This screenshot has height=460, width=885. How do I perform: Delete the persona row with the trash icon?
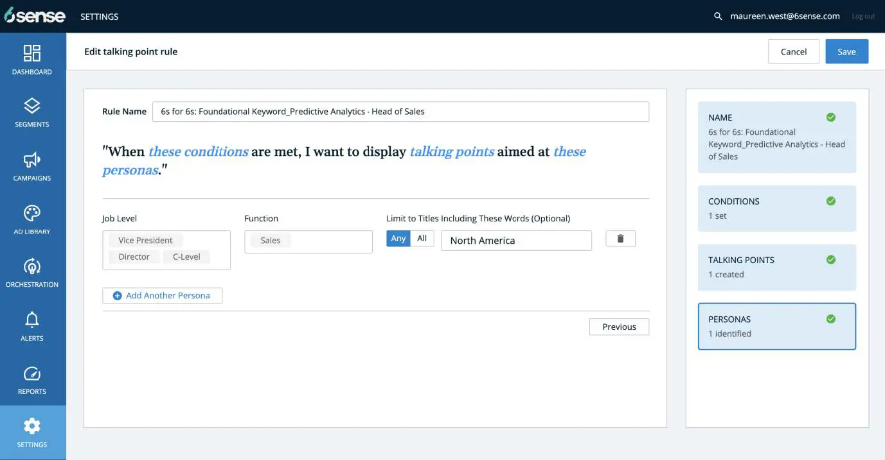pos(620,237)
